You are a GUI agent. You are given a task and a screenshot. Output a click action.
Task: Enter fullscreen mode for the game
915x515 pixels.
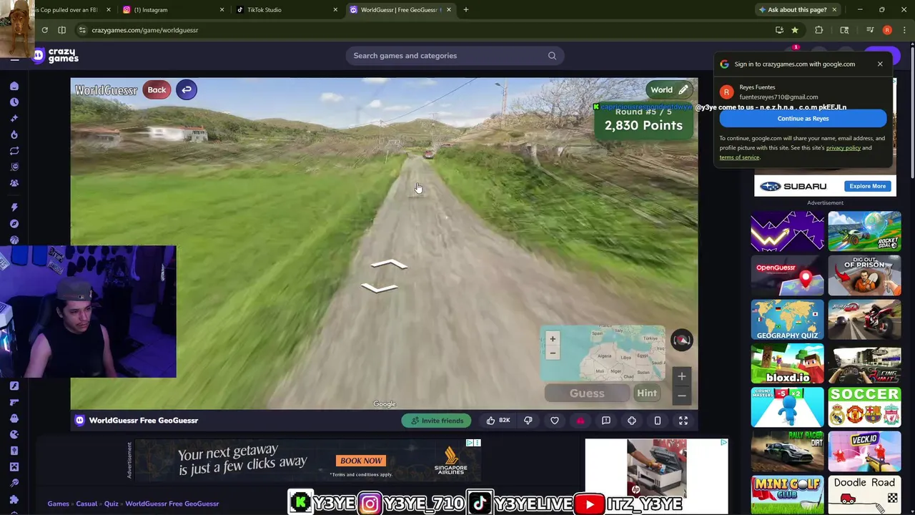pos(683,421)
